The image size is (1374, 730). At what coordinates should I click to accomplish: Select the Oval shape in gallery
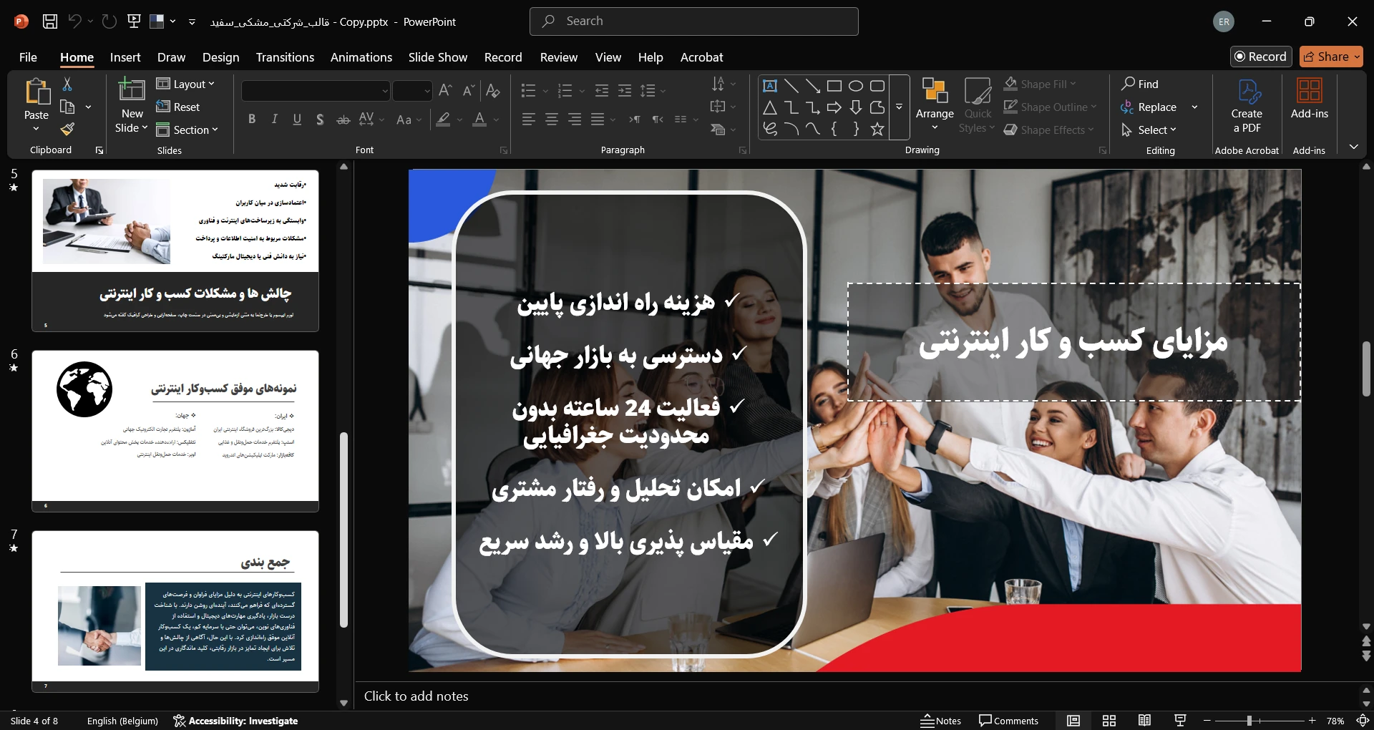[855, 86]
